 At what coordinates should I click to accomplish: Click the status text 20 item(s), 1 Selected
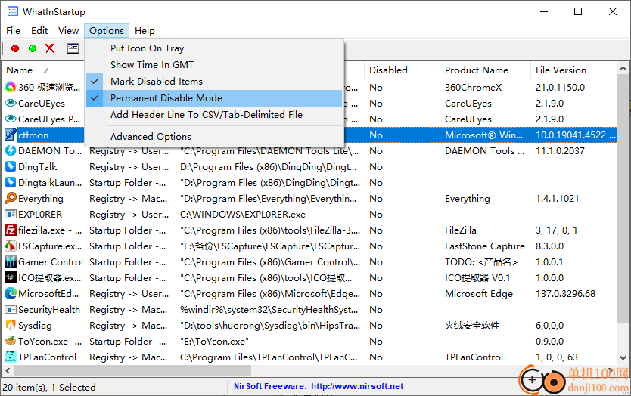point(49,388)
